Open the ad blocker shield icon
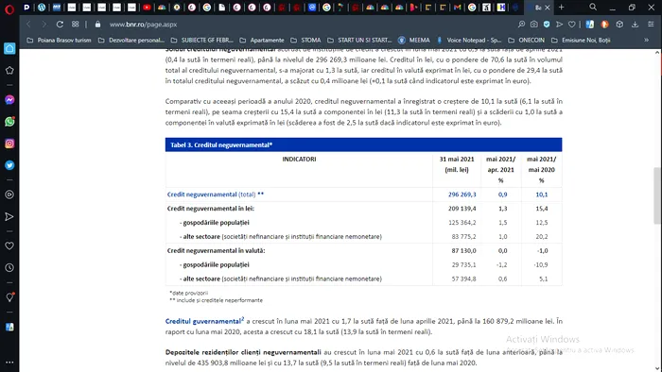662x372 pixels. [x=547, y=25]
